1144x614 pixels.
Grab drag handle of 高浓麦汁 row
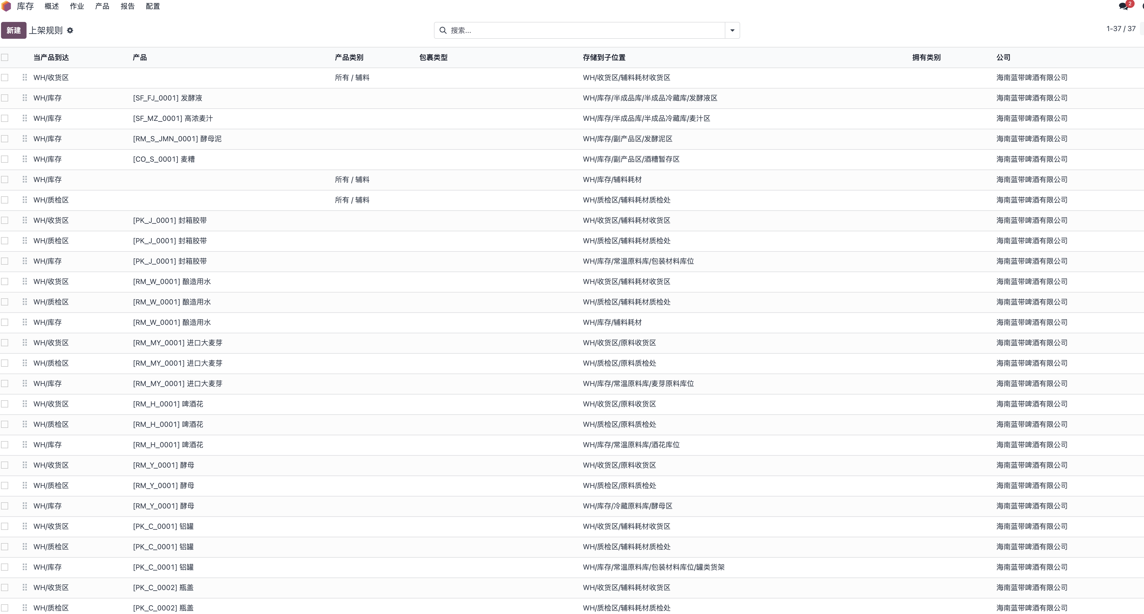pos(25,118)
